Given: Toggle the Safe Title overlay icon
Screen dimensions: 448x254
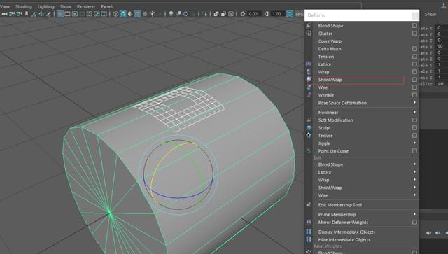Looking at the screenshot, I should [104, 14].
